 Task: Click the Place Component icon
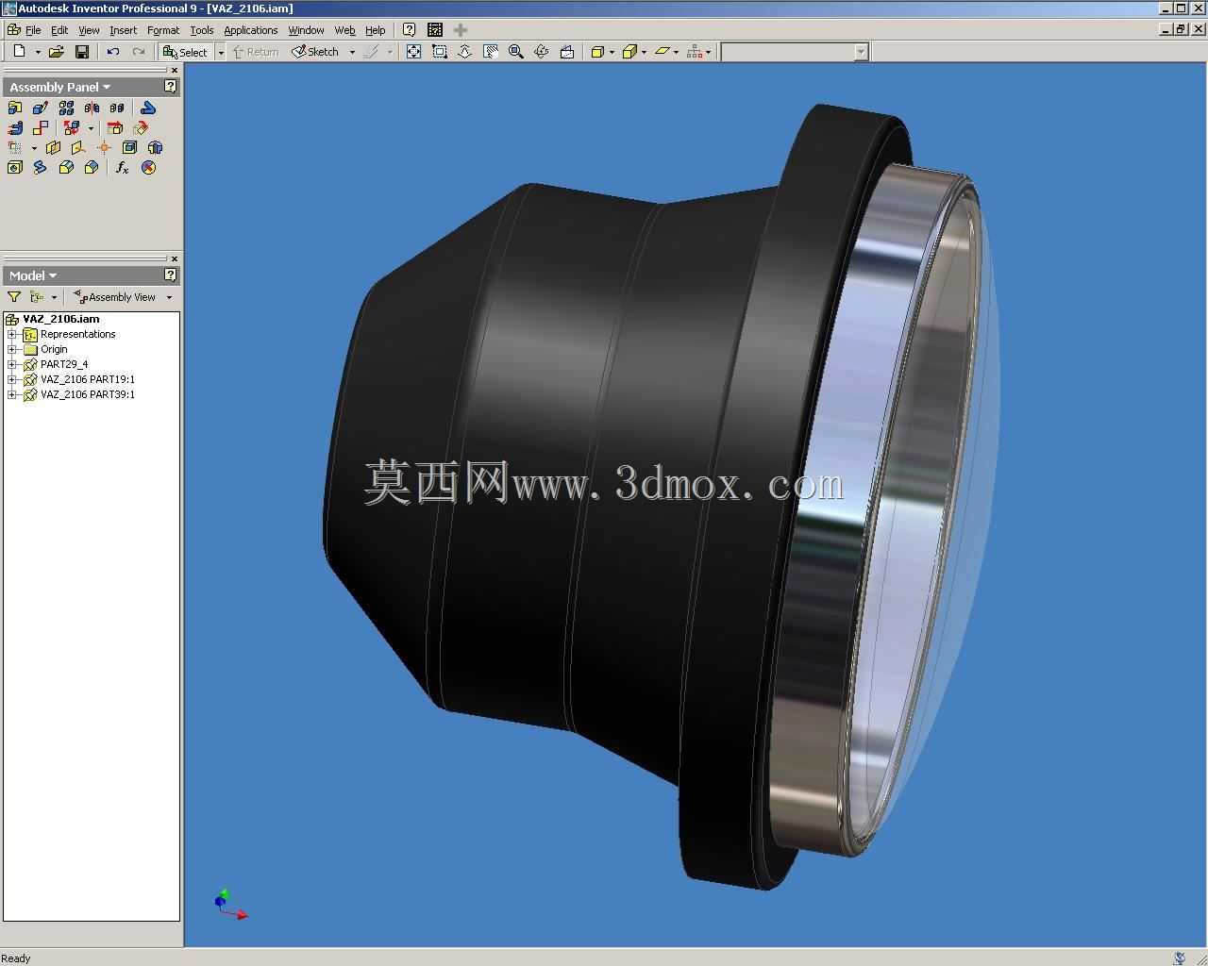pyautogui.click(x=15, y=108)
